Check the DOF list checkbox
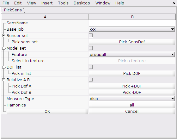The width and height of the screenshot is (177, 139). (x=91, y=67)
